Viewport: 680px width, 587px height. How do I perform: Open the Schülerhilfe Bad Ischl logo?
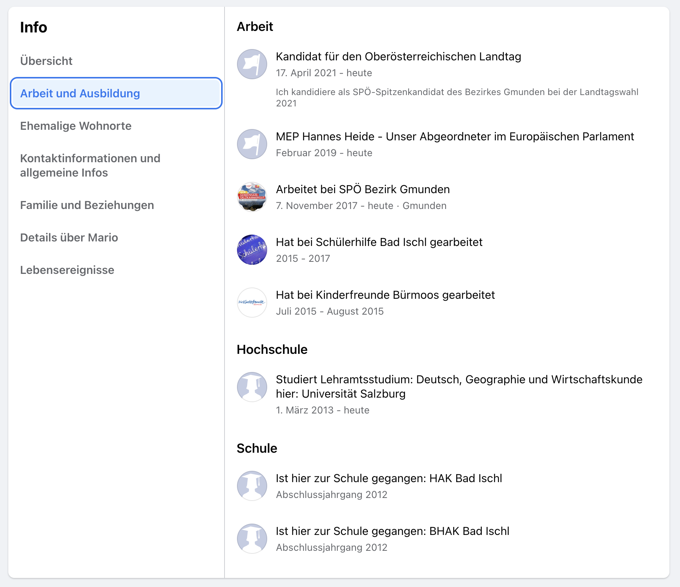click(x=252, y=250)
